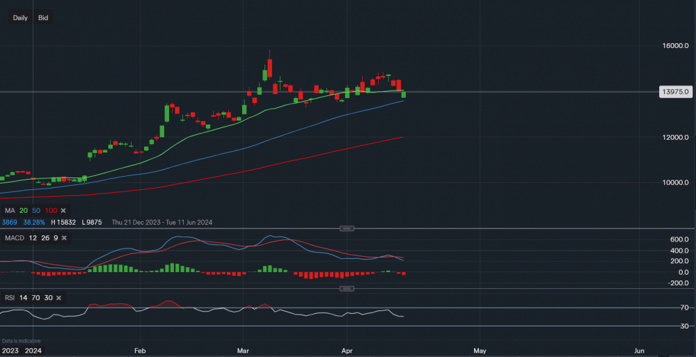Click the May label on the time axis
Screen dimensions: 696x357
coord(479,350)
